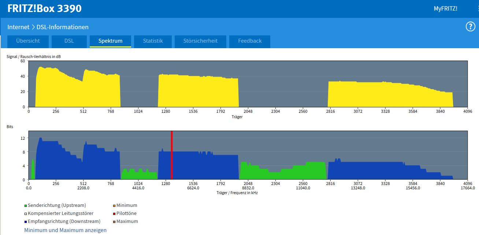Viewport: 479px width, 235px height.
Task: Select the Spektrum tab
Action: click(110, 41)
